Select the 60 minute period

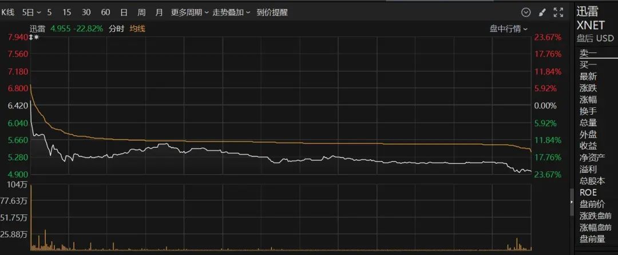tap(105, 13)
